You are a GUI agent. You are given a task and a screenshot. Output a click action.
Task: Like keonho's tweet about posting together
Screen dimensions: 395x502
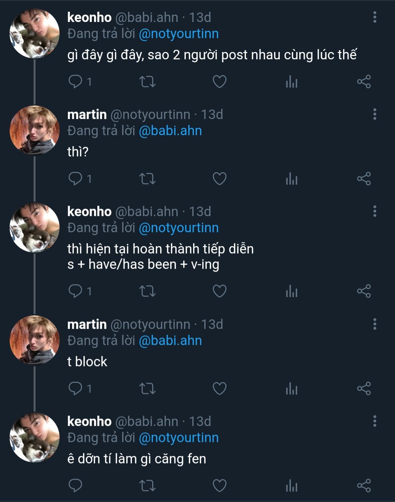[x=219, y=81]
